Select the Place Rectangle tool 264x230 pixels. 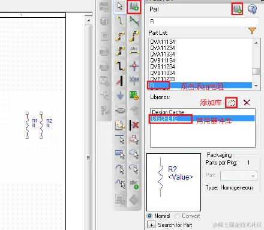click(x=120, y=154)
